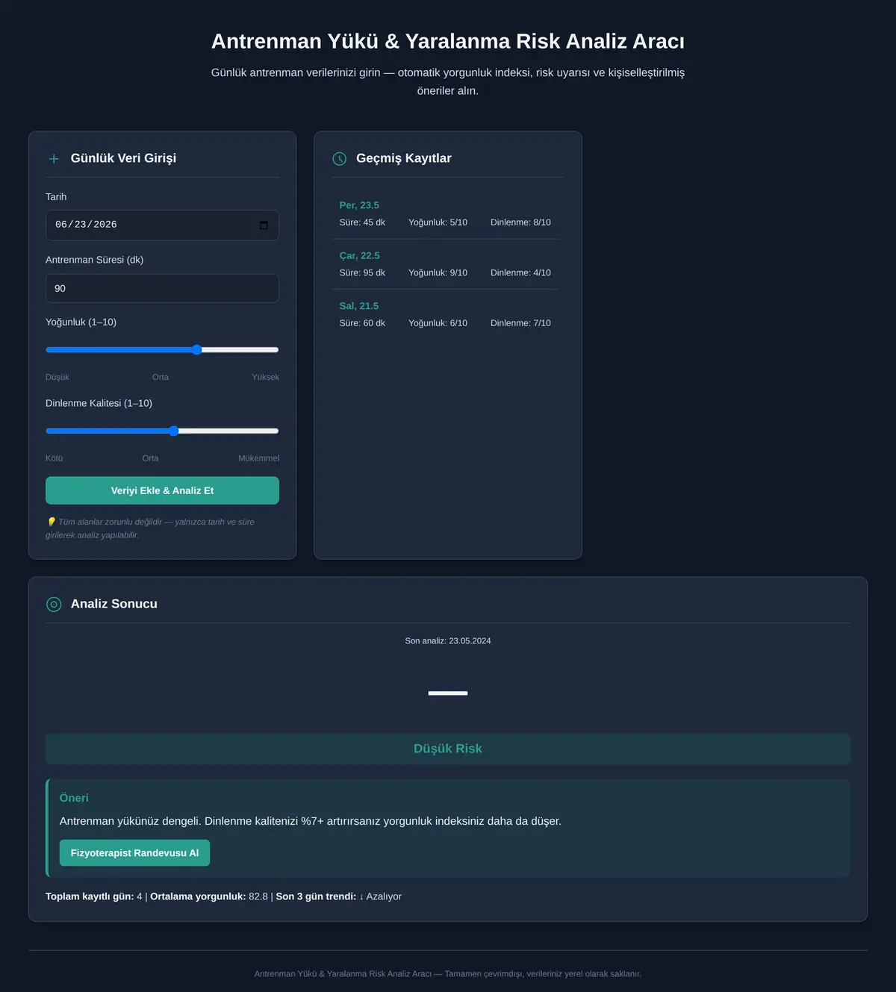
Task: Click the Süre: 60 dk value
Action: [x=362, y=323]
